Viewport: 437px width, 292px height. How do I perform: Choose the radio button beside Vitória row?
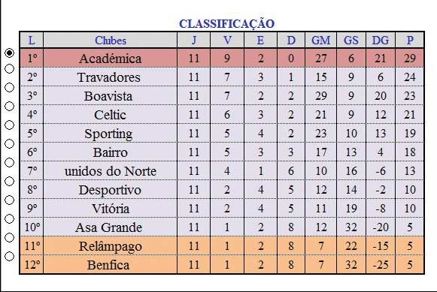tap(10, 200)
